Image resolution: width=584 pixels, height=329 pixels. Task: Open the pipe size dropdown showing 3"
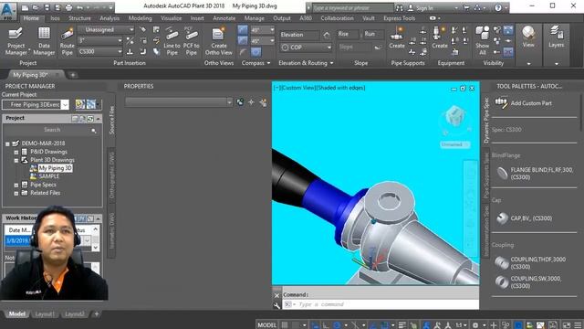[x=100, y=40]
